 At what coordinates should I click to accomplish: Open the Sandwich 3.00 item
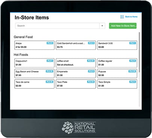tap(117, 45)
